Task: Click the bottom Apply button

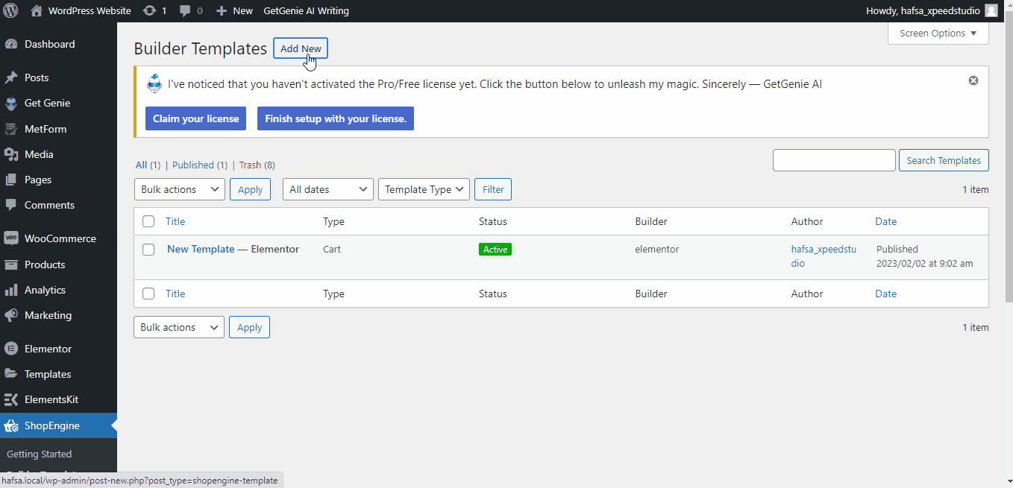Action: coord(249,327)
